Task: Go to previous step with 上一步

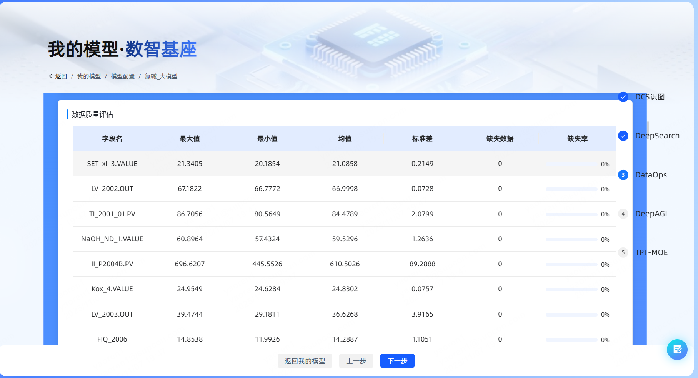Action: [356, 361]
